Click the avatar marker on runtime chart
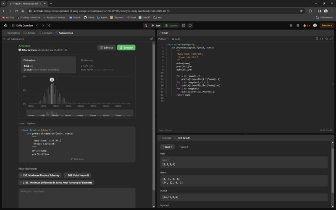 tap(52, 80)
